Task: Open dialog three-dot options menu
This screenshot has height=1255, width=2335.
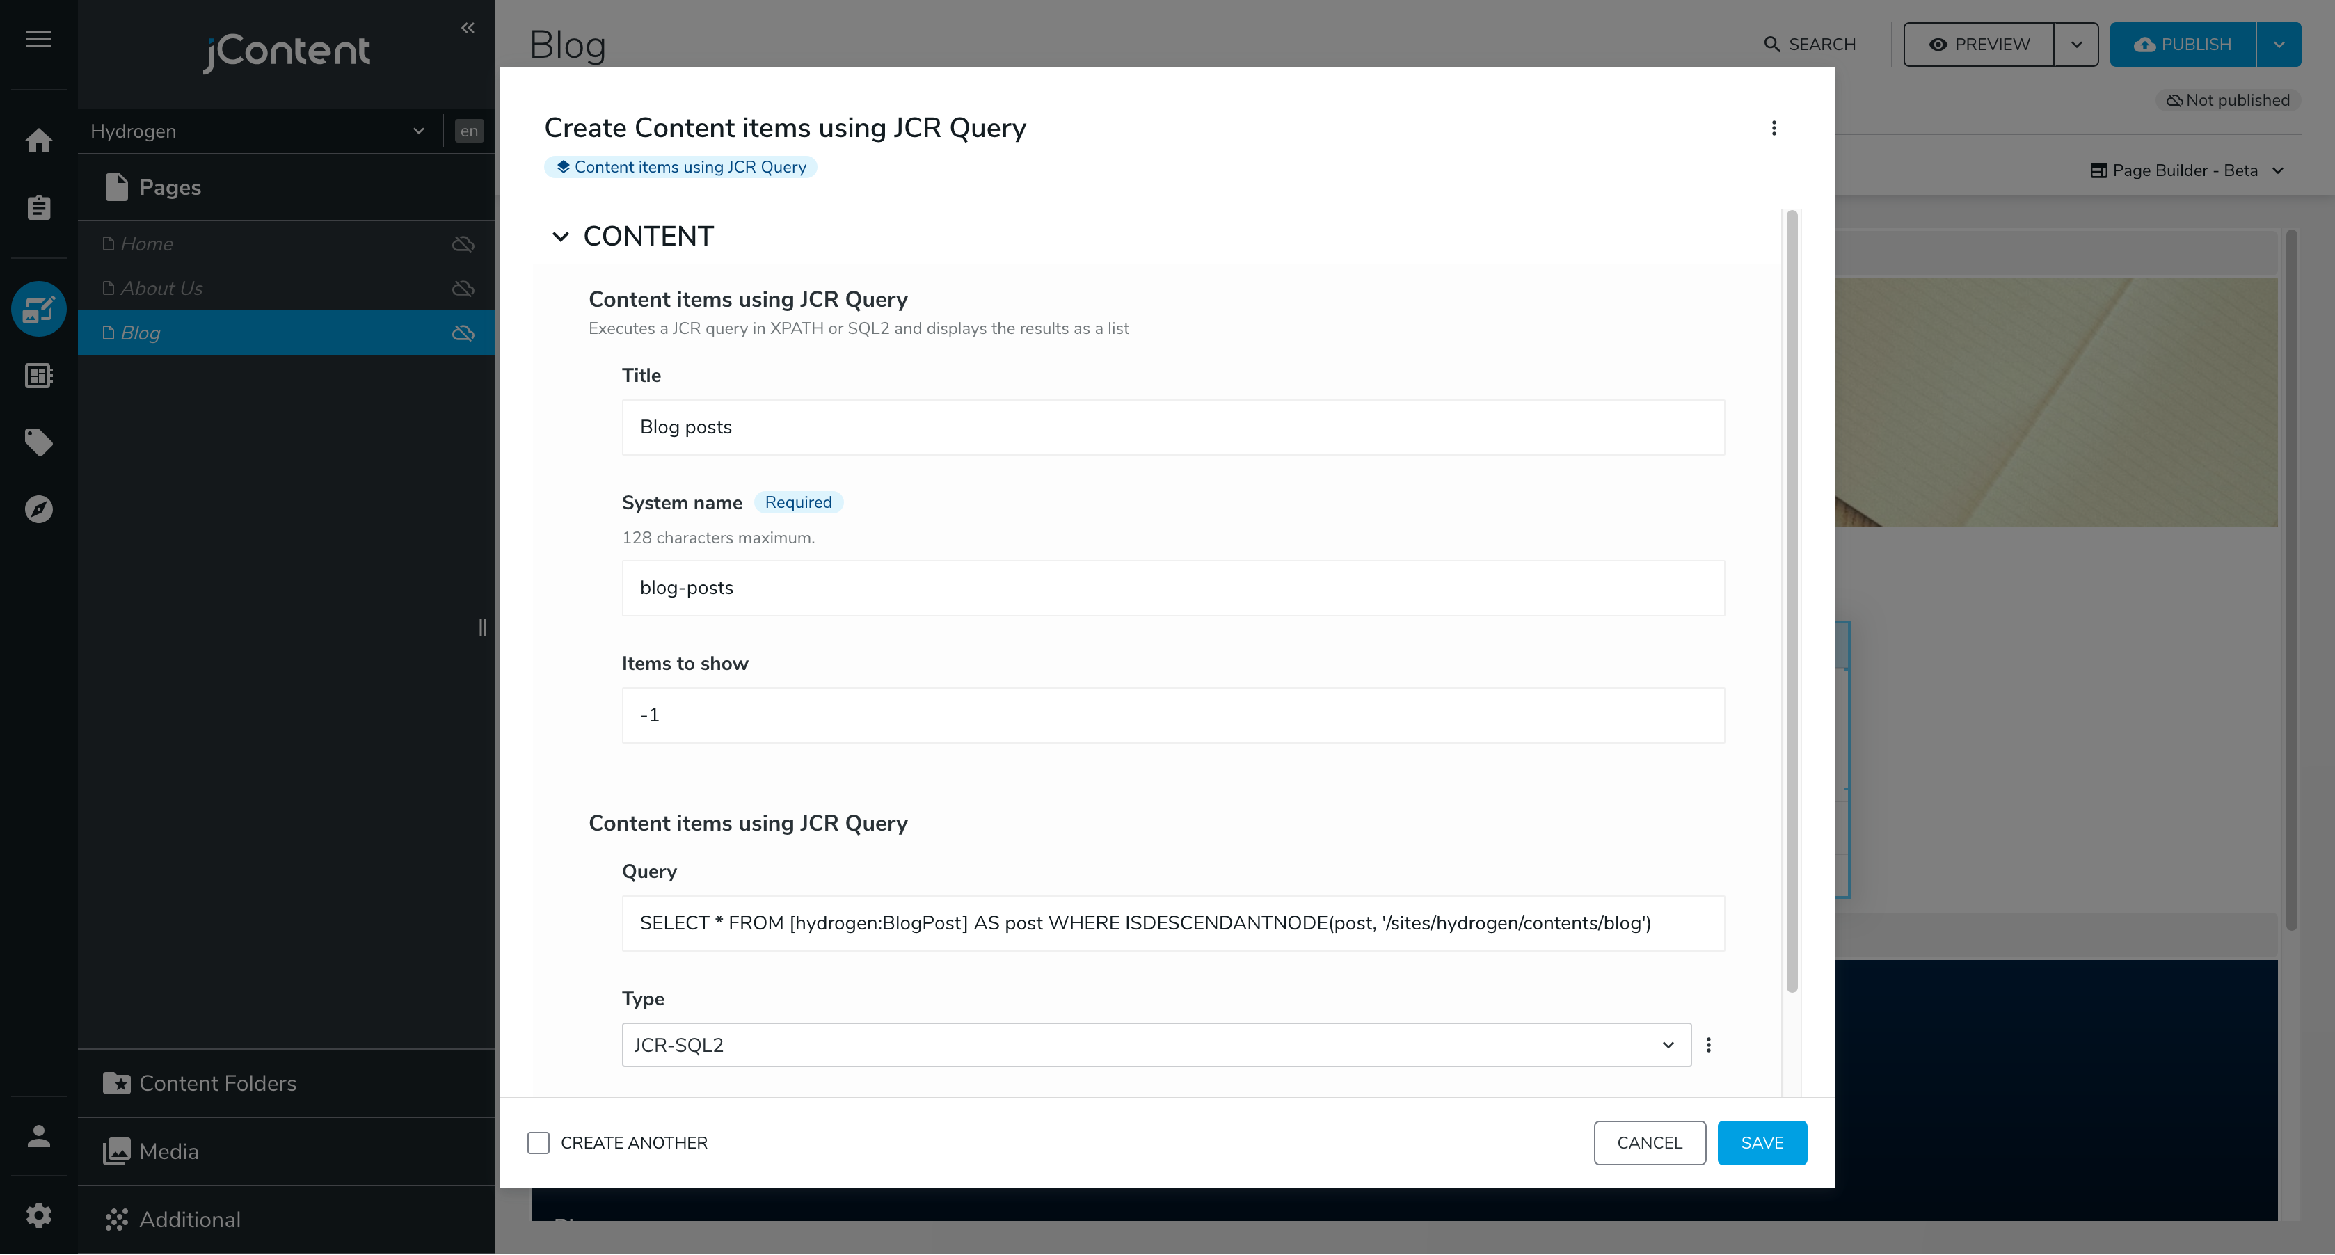Action: pyautogui.click(x=1773, y=129)
